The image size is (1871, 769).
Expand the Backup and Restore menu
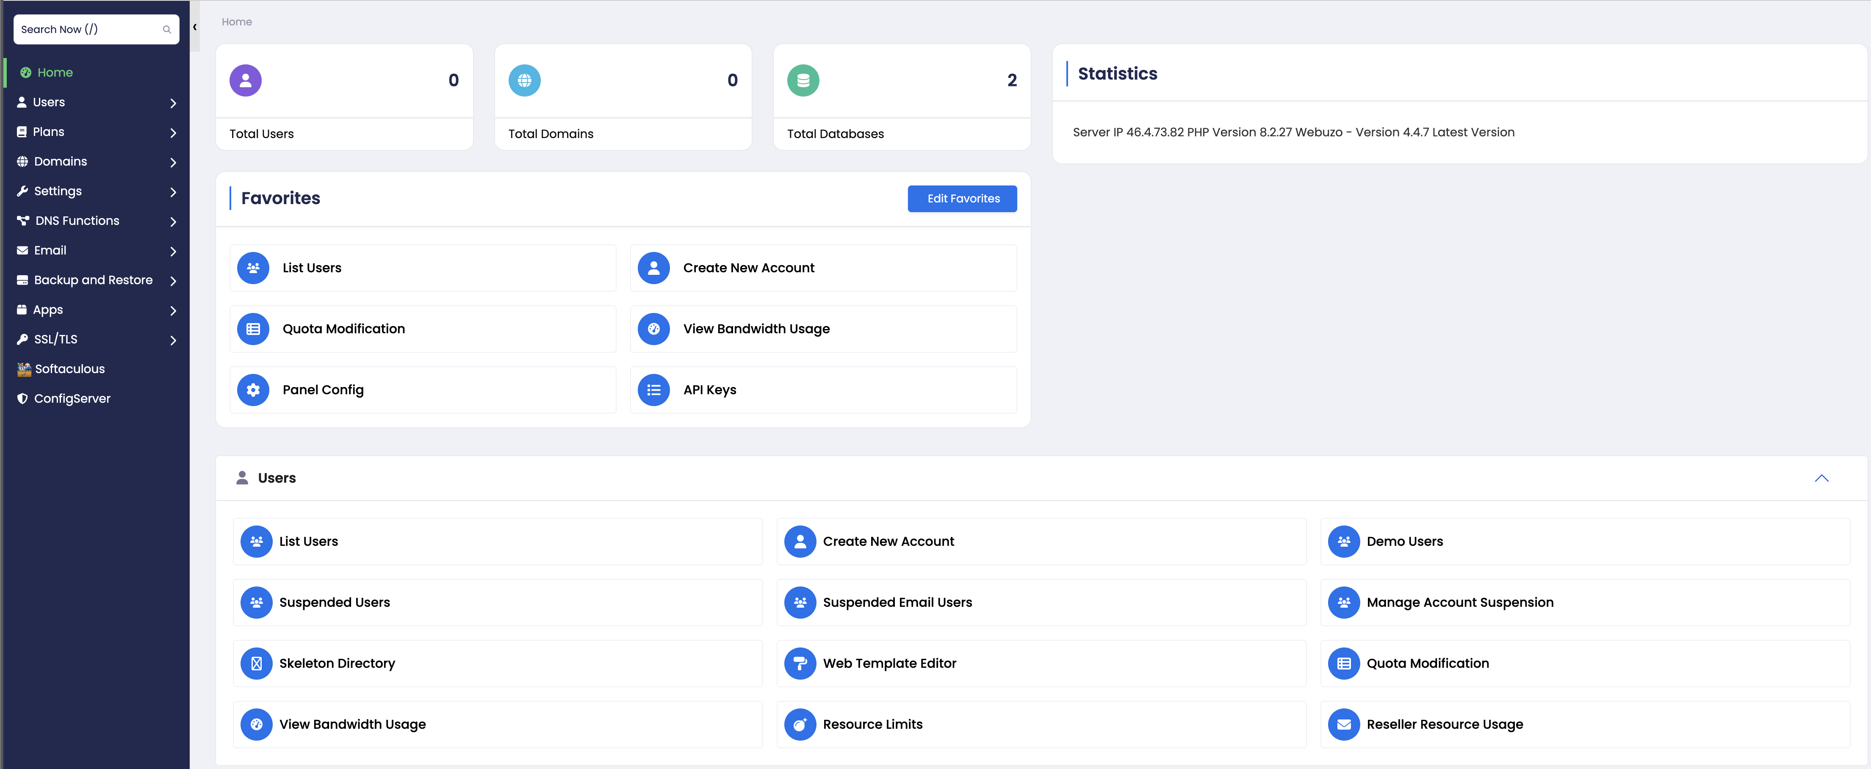pyautogui.click(x=94, y=280)
